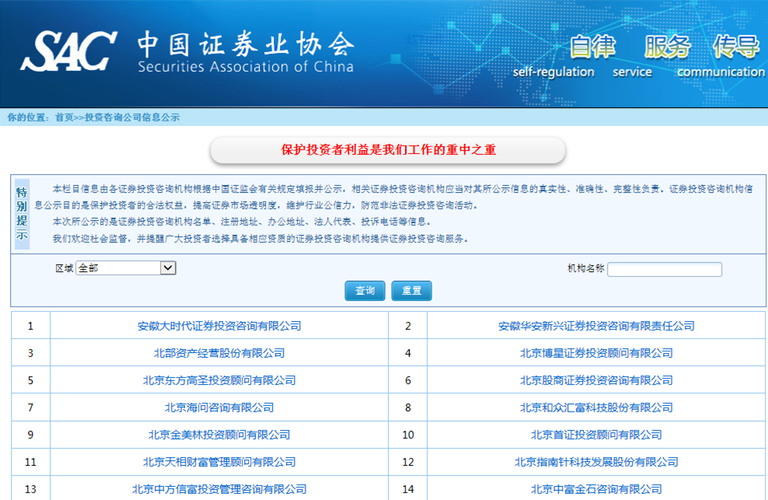Open 北京金美林投资顾问有限公司 link
Image resolution: width=768 pixels, height=500 pixels.
(x=219, y=435)
